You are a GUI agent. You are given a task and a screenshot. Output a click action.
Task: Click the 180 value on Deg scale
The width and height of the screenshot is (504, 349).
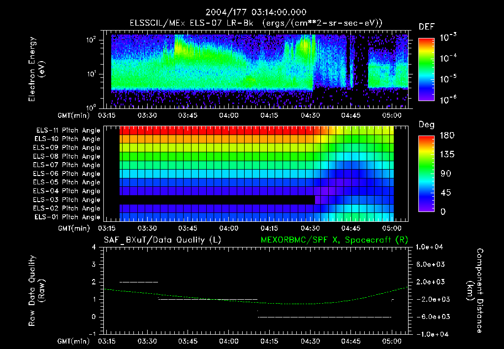coord(447,136)
